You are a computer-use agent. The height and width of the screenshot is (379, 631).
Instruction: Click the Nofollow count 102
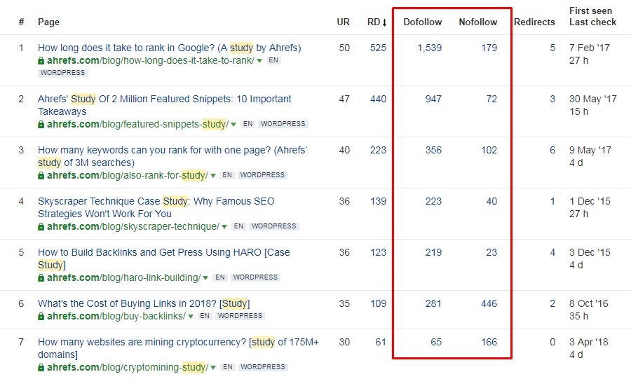(x=489, y=151)
